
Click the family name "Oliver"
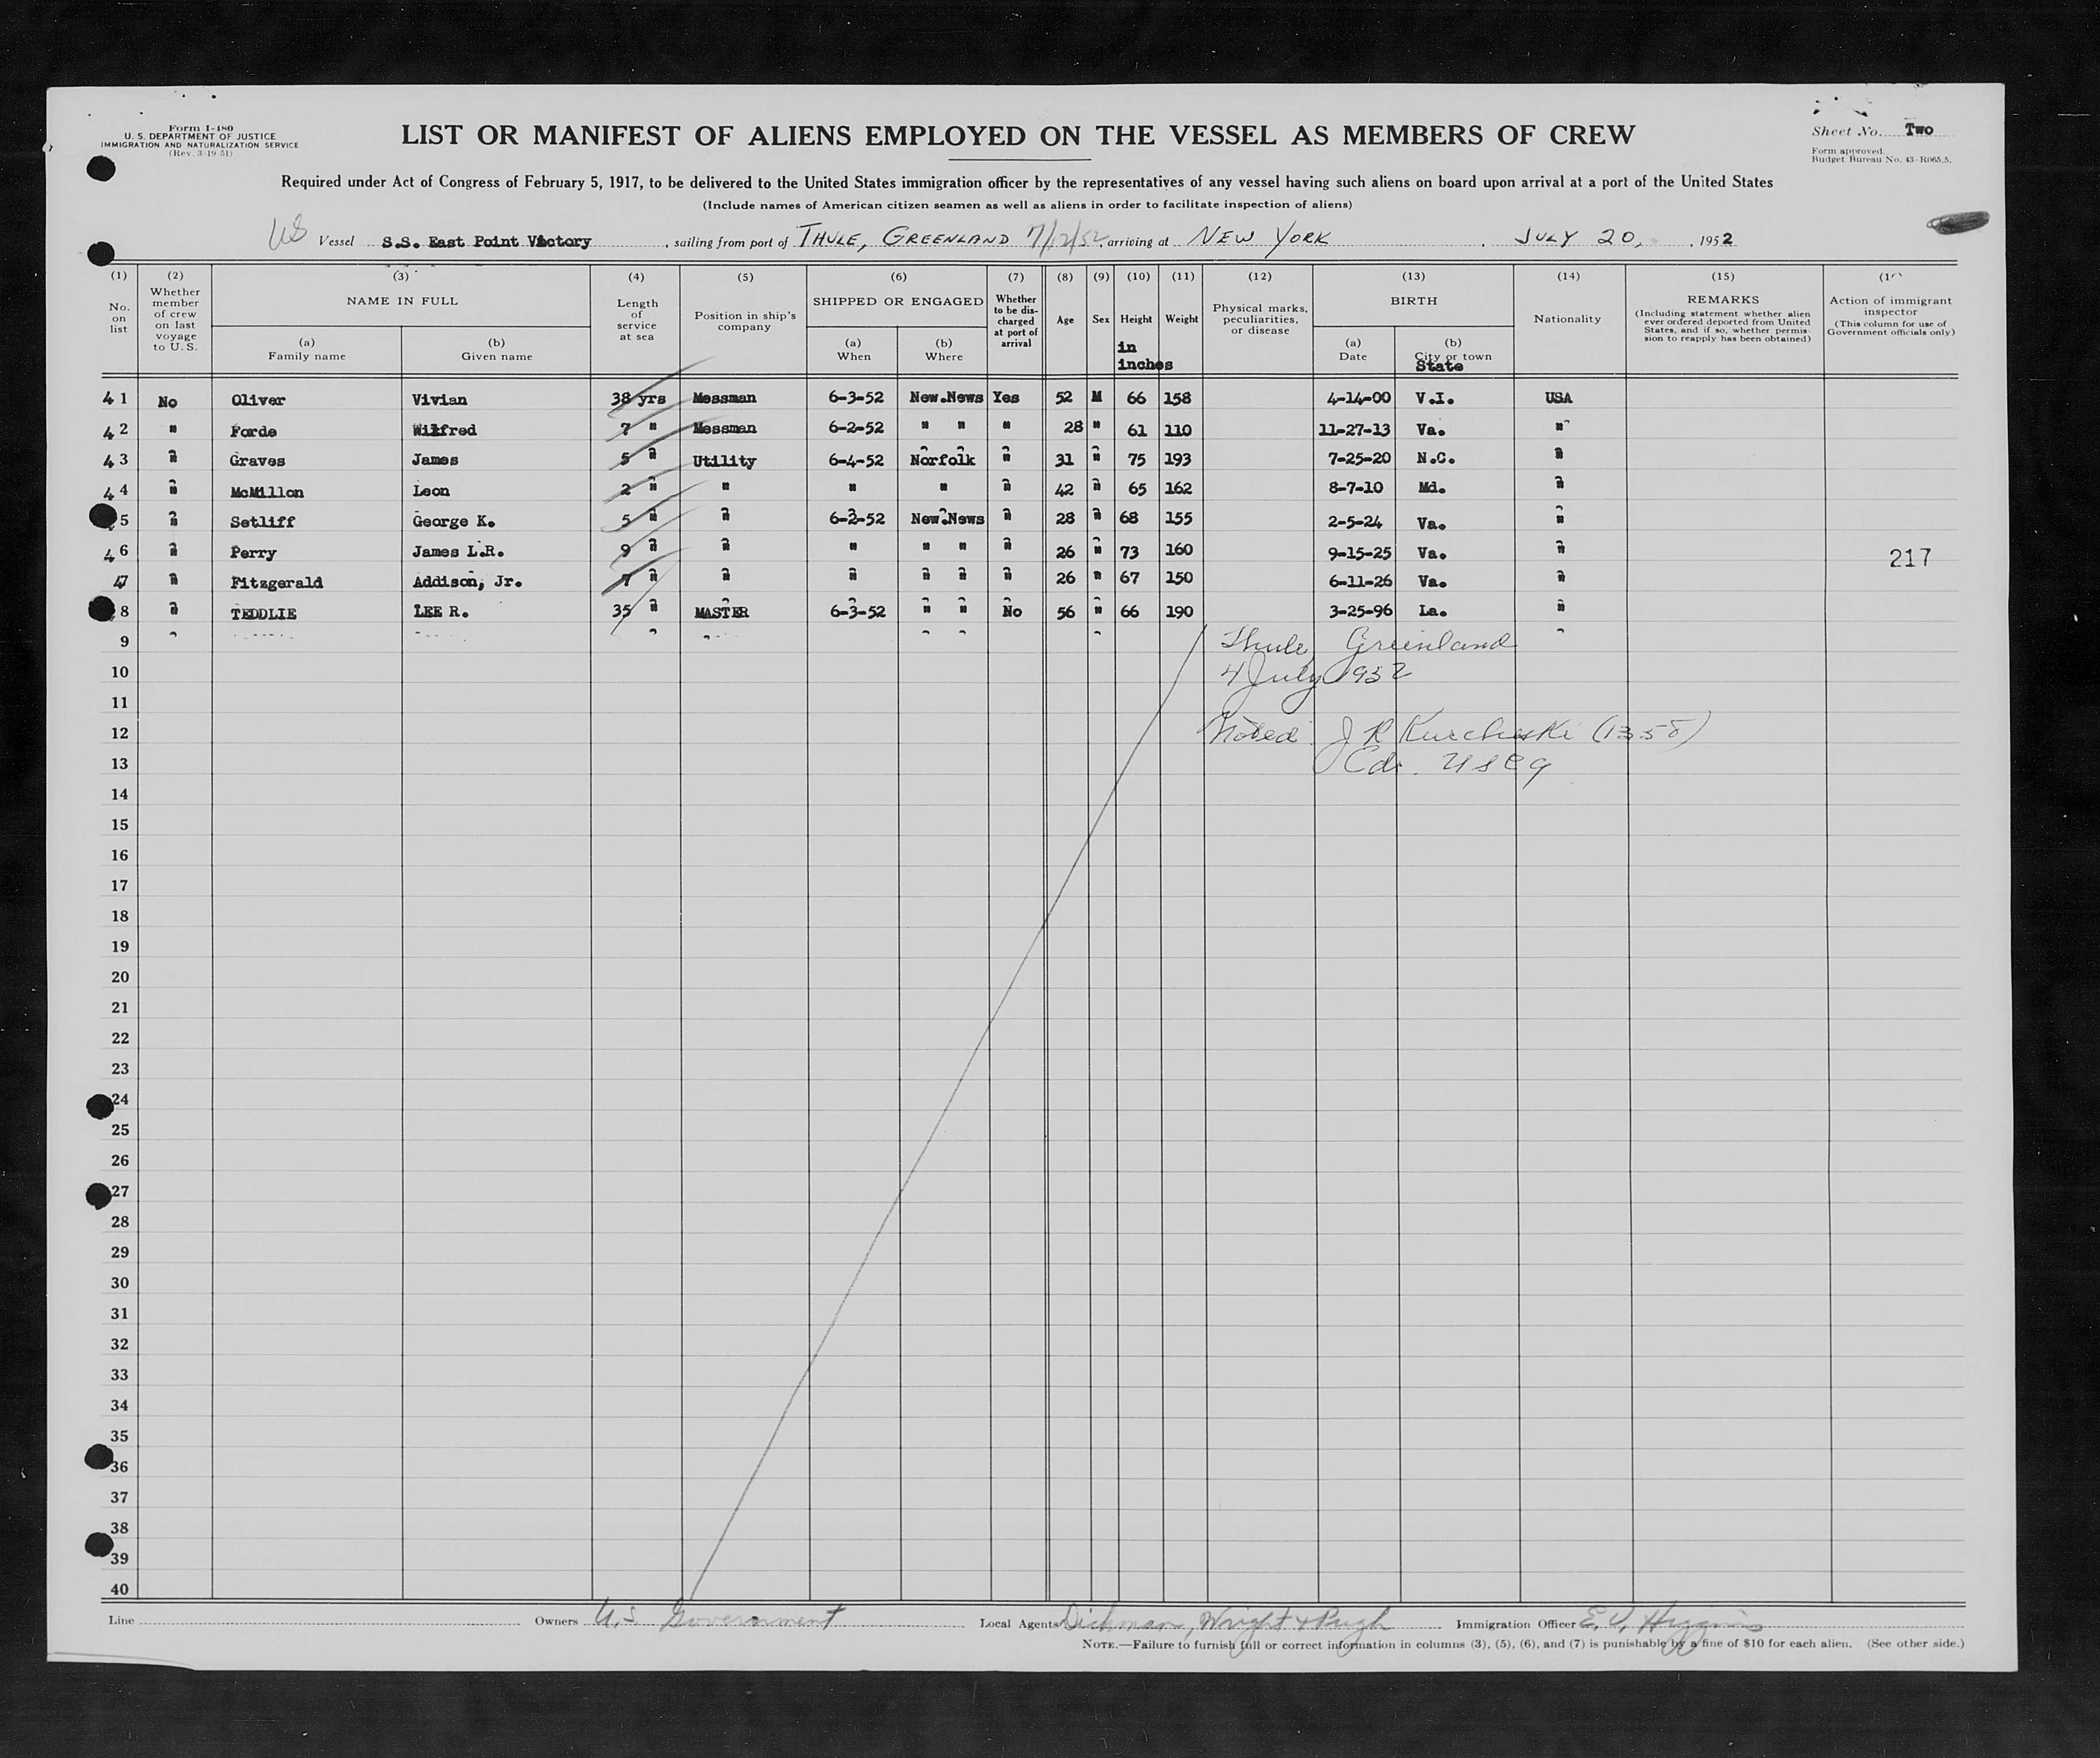pyautogui.click(x=258, y=400)
